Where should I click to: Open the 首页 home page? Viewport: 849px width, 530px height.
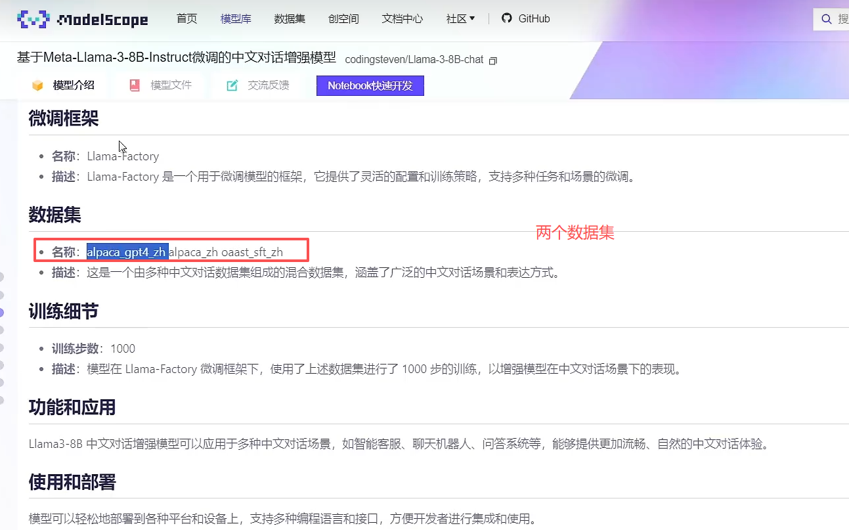click(x=187, y=18)
